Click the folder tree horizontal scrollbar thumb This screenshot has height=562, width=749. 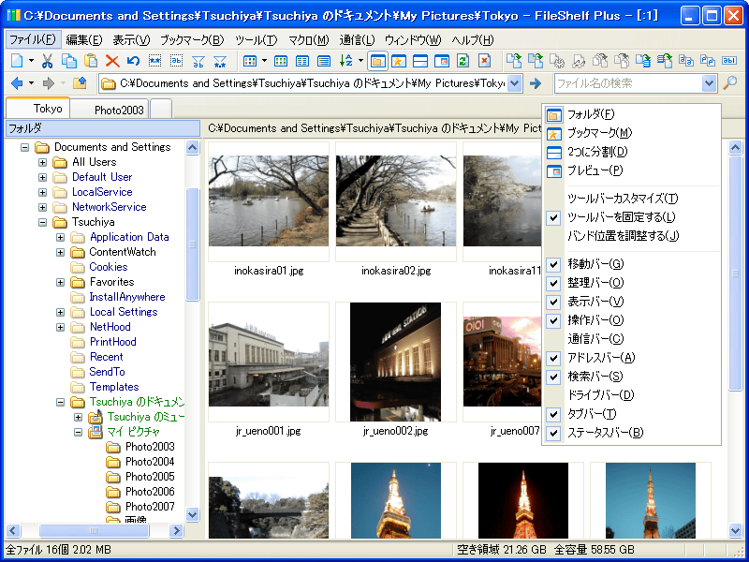coord(94,530)
